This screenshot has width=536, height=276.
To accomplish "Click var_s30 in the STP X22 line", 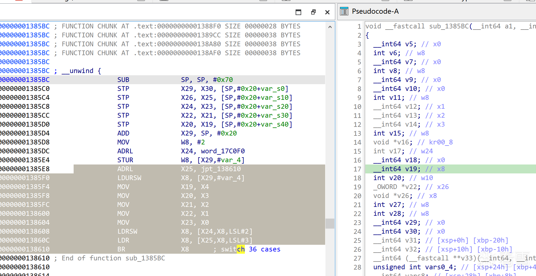I will 275,115.
